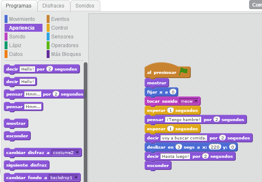Click the esconder block ending the script
Image resolution: width=262 pixels, height=182 pixels.
(158, 166)
